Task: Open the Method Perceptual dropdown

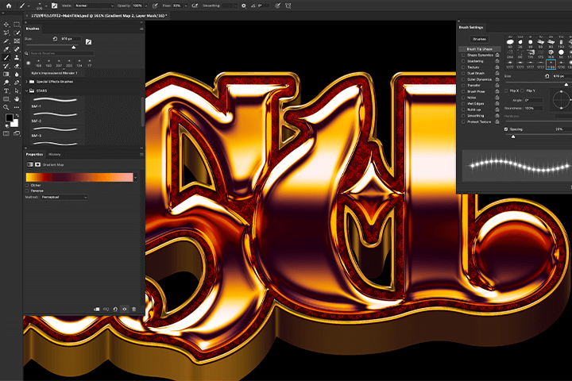Action: [64, 197]
